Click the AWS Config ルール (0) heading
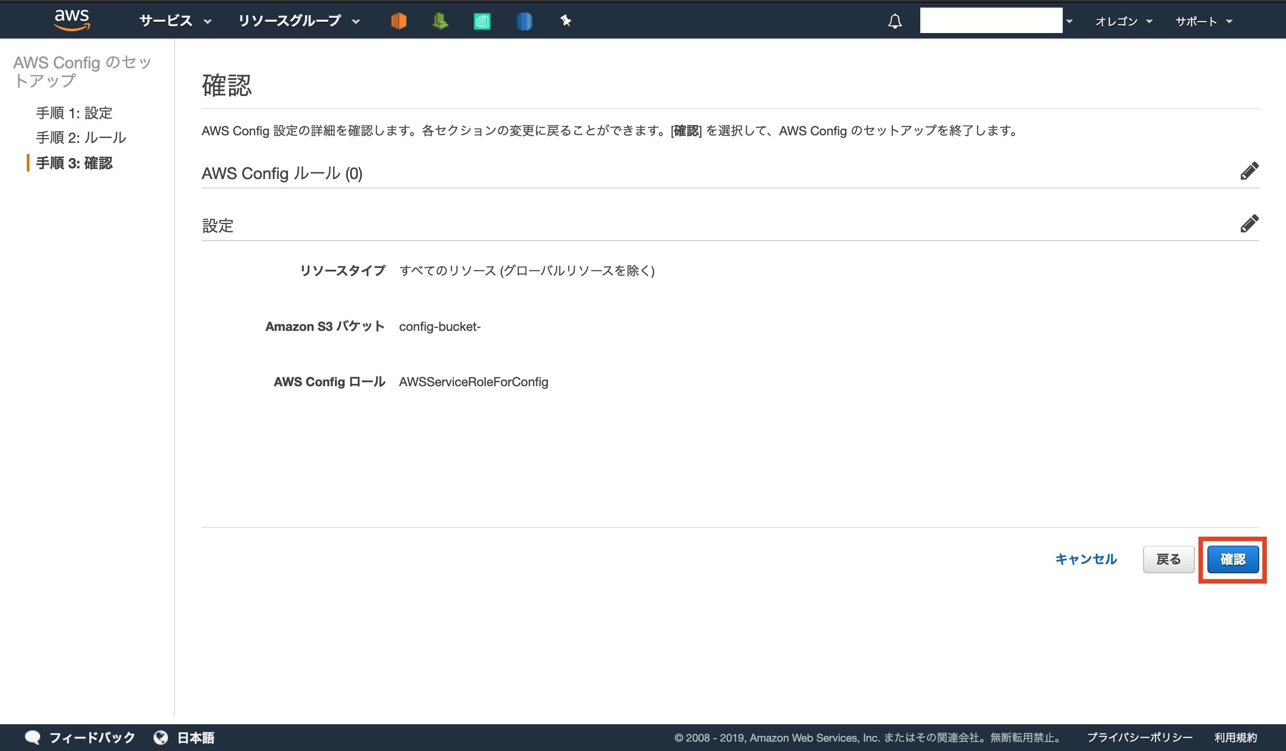 click(282, 174)
